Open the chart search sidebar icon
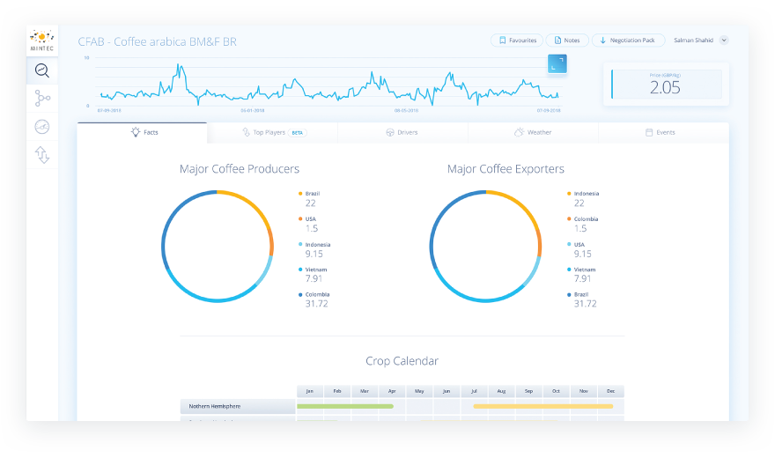Screen dimensions: 775x458 tap(41, 71)
